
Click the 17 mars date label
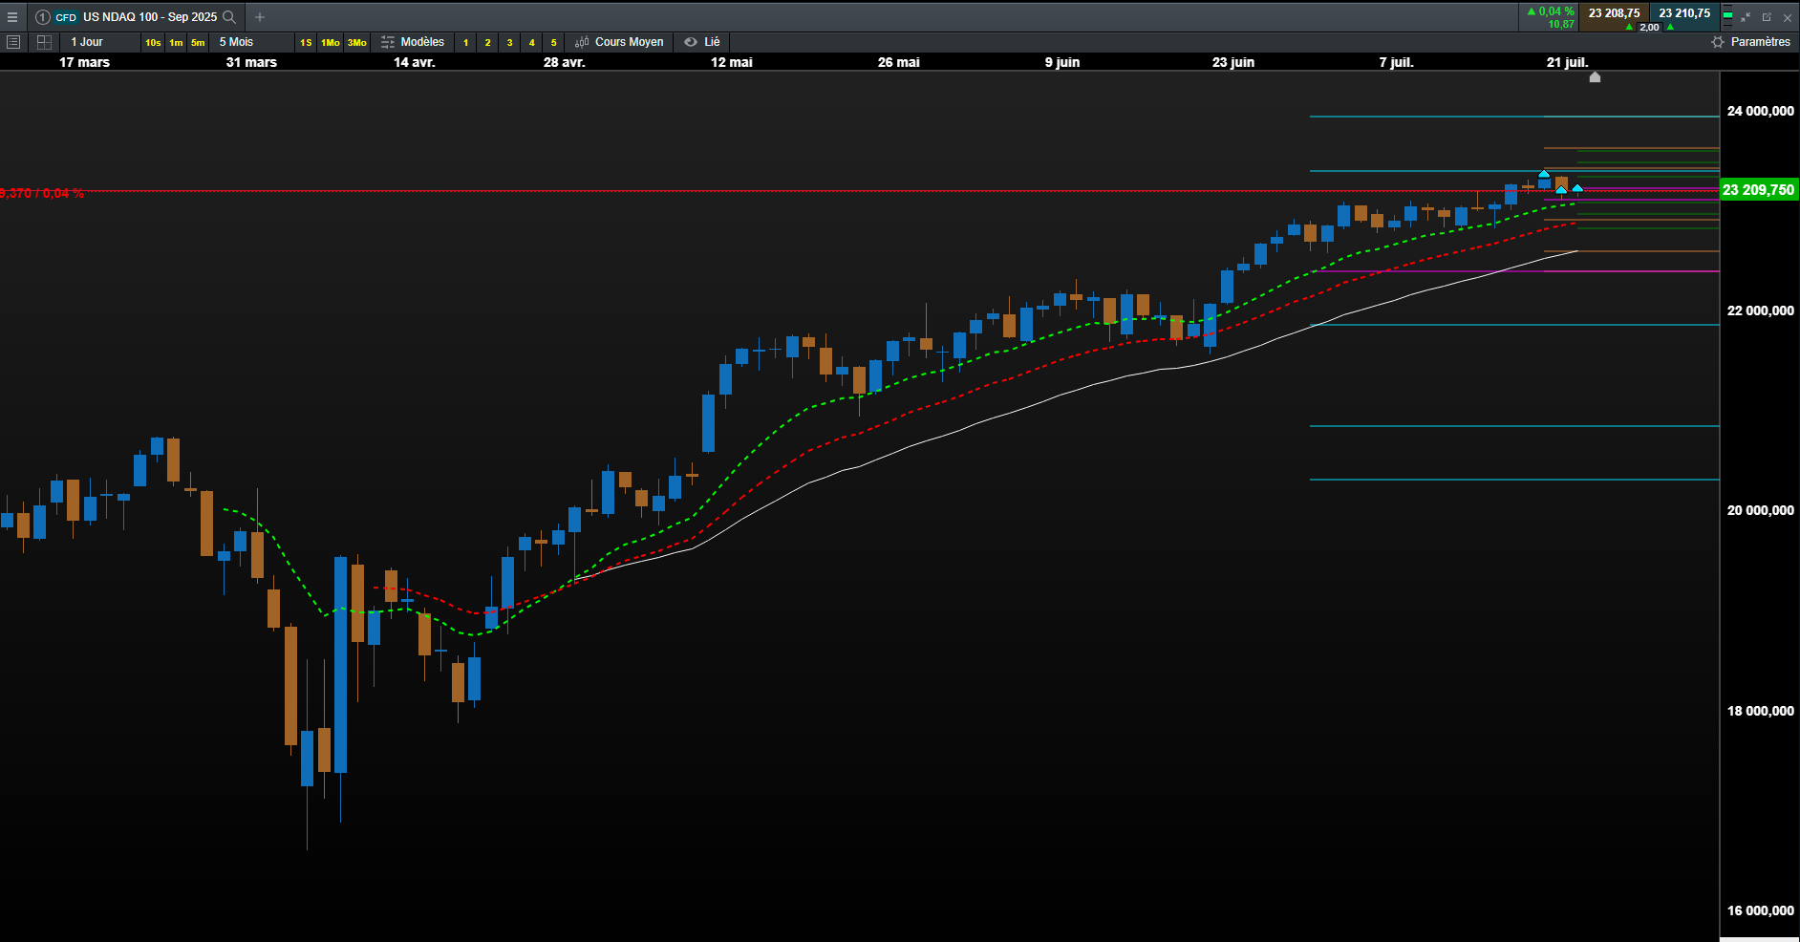tap(84, 62)
